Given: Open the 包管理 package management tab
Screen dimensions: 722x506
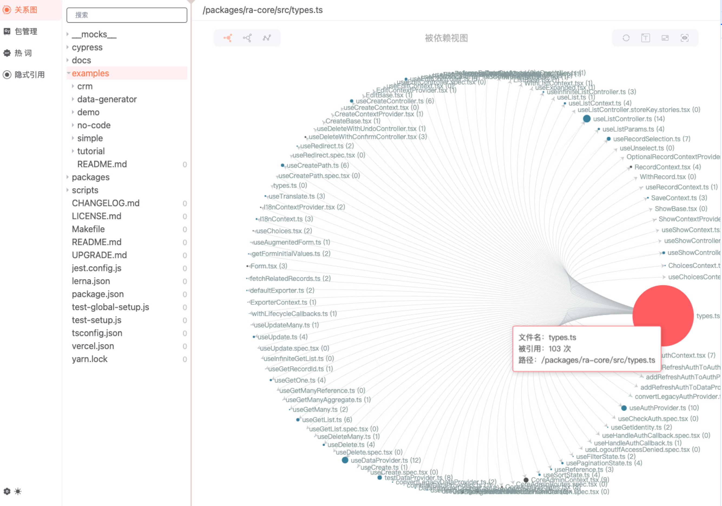Looking at the screenshot, I should (26, 31).
